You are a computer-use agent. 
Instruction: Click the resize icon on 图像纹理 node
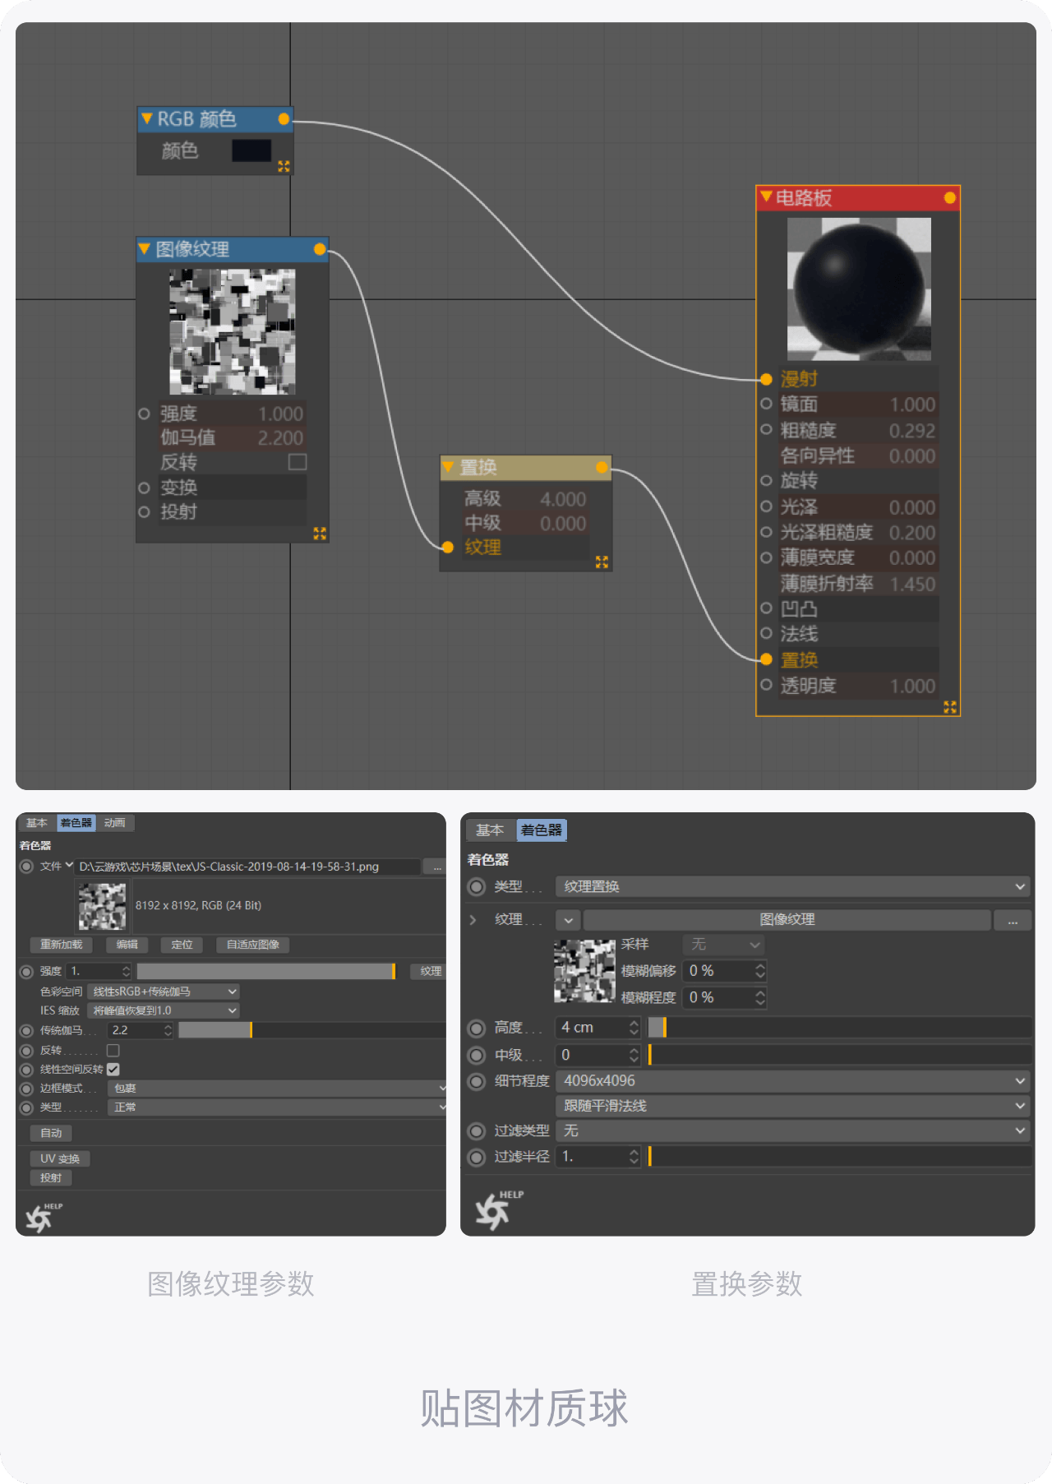320,534
